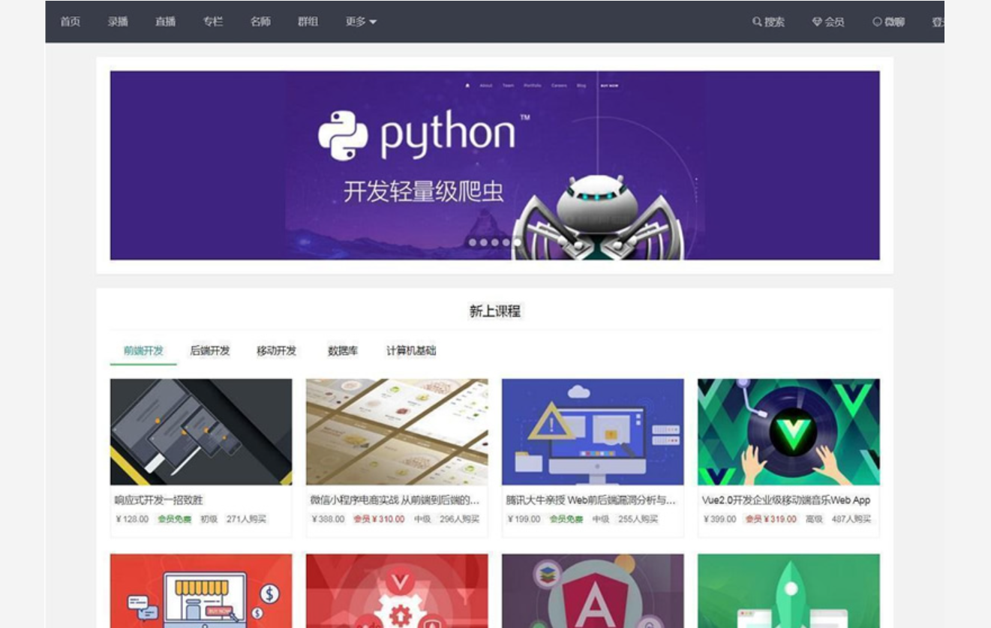Click the 271人购买 purchase count

tap(246, 519)
